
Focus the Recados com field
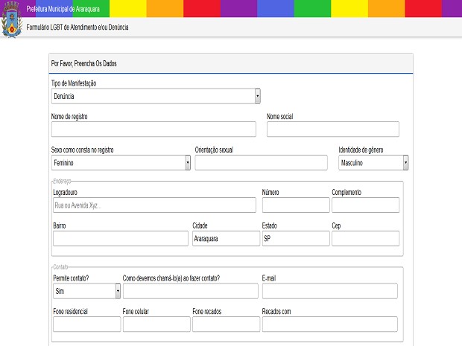click(329, 324)
